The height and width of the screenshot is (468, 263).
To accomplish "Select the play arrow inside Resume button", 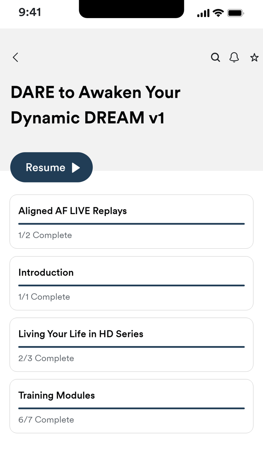I will tap(76, 167).
